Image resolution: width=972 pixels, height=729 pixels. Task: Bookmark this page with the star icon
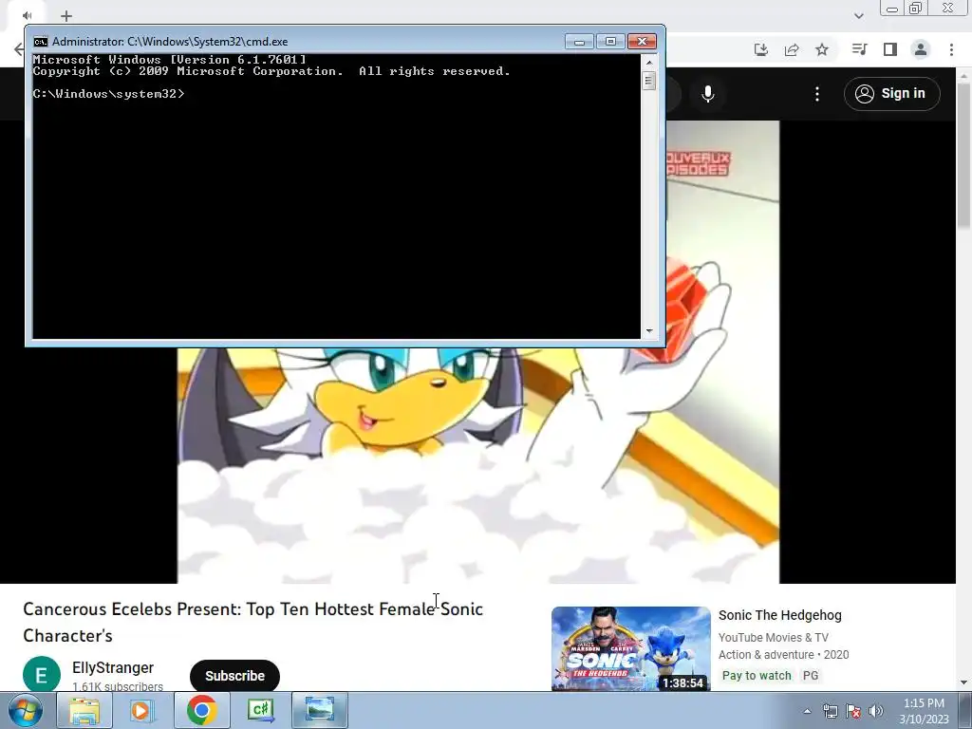pos(822,49)
